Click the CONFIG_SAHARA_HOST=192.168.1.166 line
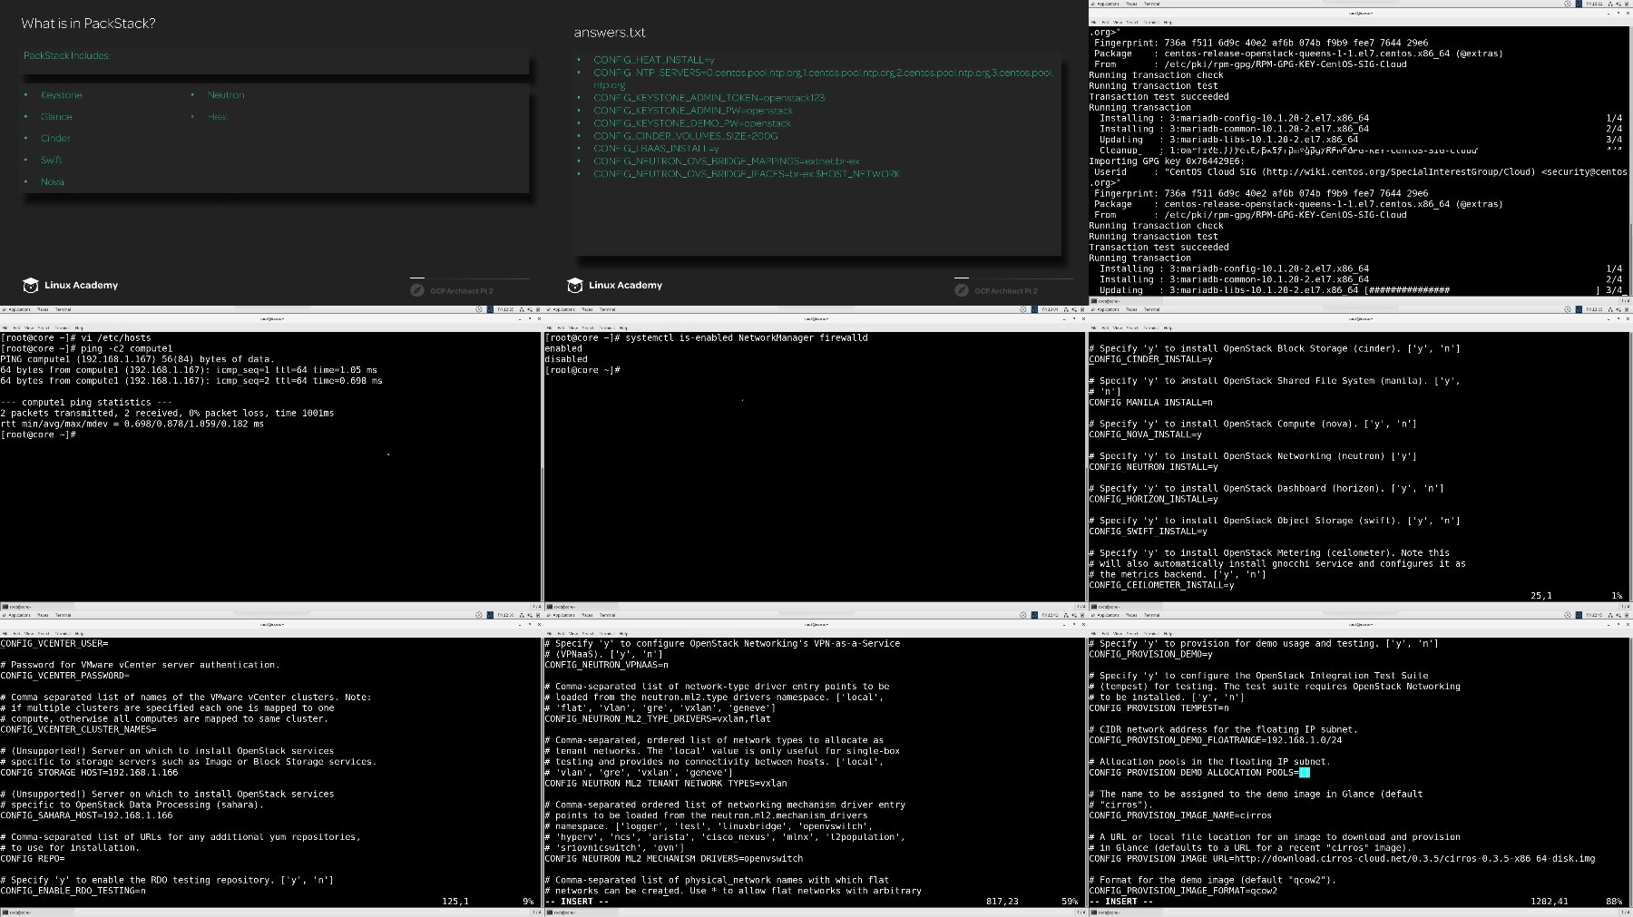 pos(86,816)
